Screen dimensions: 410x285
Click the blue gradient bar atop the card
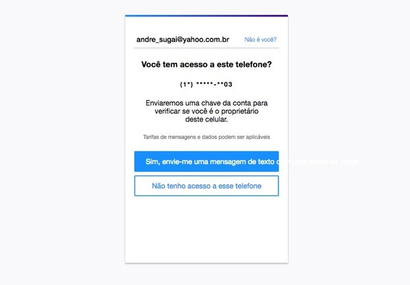(207, 16)
